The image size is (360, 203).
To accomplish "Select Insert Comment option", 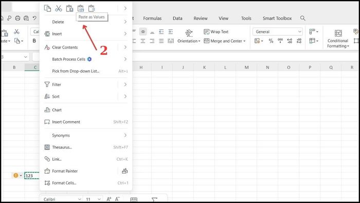I will (x=86, y=122).
